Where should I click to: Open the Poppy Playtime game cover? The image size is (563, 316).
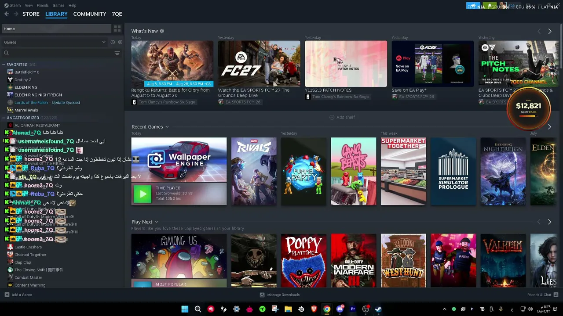tap(304, 261)
